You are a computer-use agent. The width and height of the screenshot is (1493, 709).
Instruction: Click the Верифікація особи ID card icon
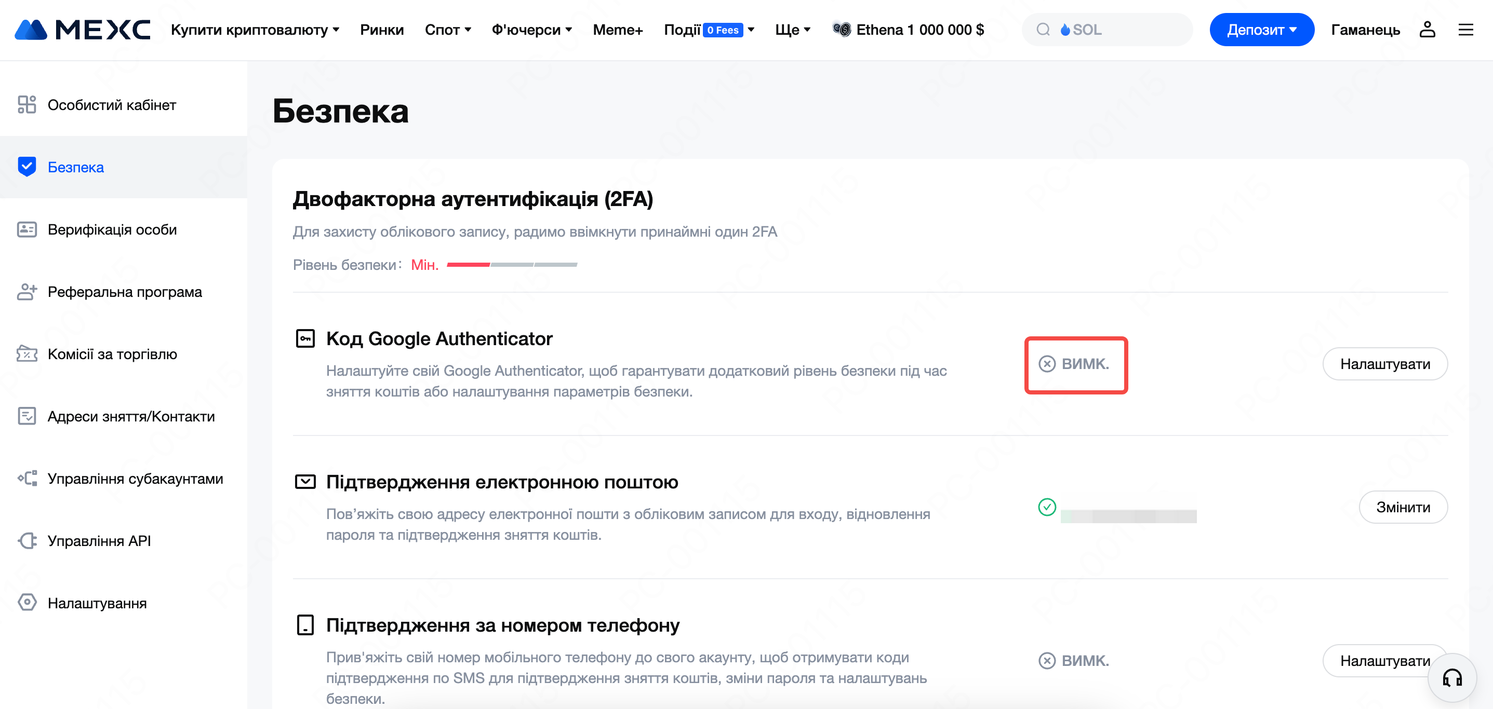[x=26, y=229]
